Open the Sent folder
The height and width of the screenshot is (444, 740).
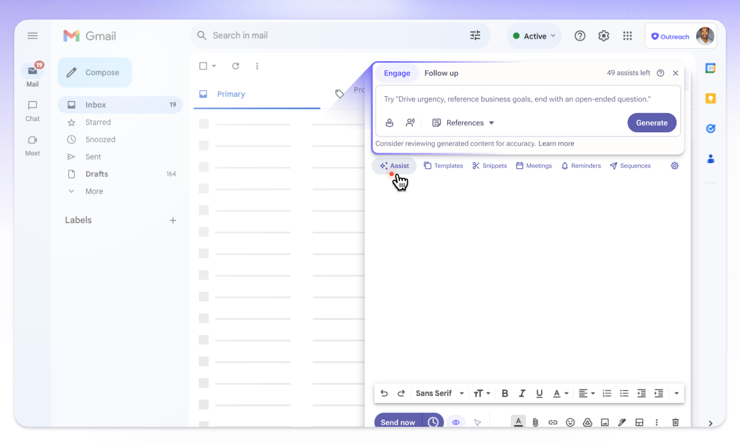pos(93,157)
